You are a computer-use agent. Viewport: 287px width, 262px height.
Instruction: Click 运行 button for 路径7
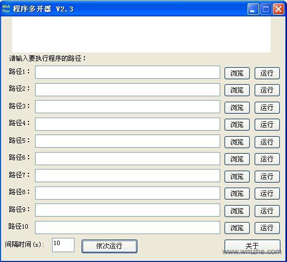[x=267, y=177]
